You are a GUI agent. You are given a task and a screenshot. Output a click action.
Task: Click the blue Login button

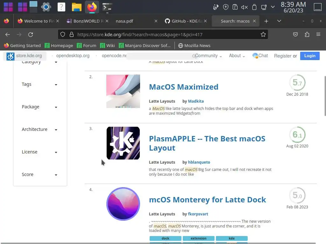point(310,56)
